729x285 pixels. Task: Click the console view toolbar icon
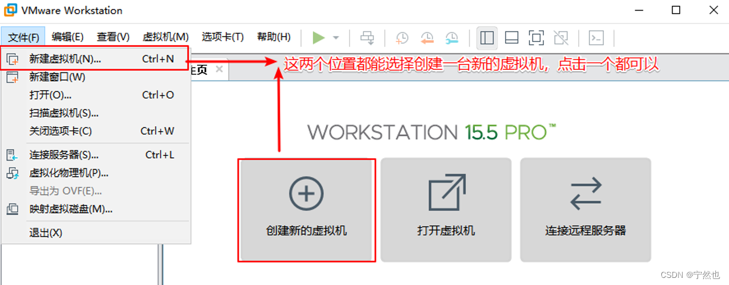tap(596, 38)
